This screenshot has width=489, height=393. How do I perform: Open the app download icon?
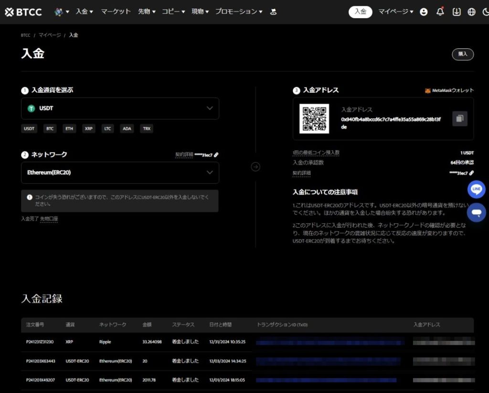[x=456, y=11]
